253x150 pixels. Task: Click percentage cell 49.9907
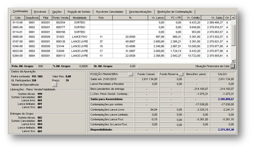tap(130, 42)
